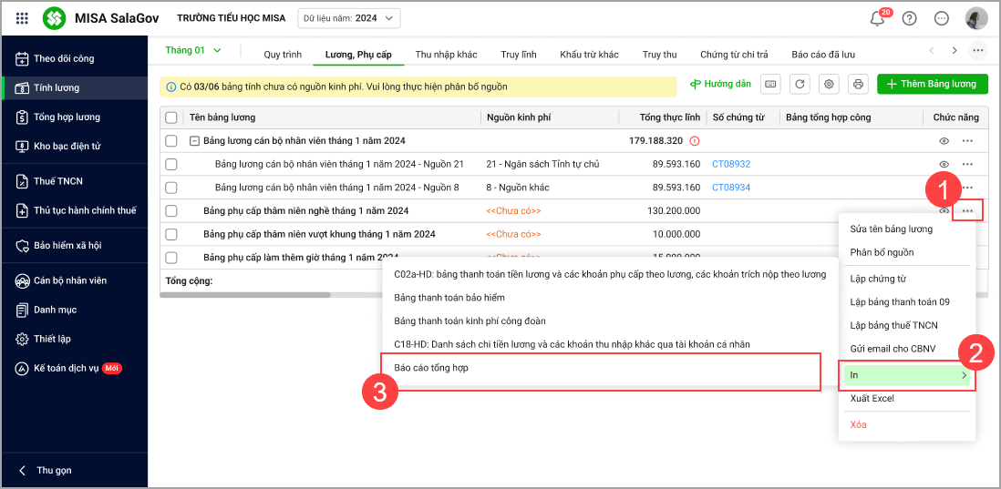Open voucher link CT08932
The height and width of the screenshot is (489, 1001).
(730, 164)
